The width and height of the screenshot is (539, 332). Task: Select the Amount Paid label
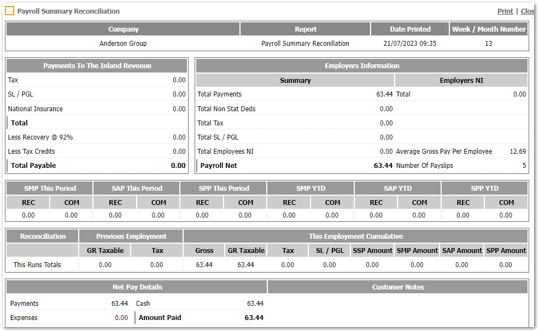(160, 318)
